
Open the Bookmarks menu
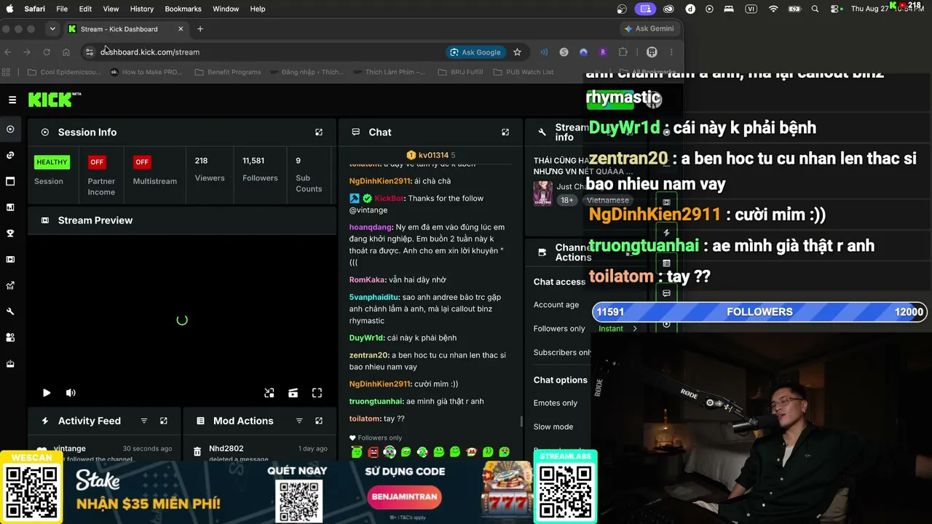click(183, 9)
